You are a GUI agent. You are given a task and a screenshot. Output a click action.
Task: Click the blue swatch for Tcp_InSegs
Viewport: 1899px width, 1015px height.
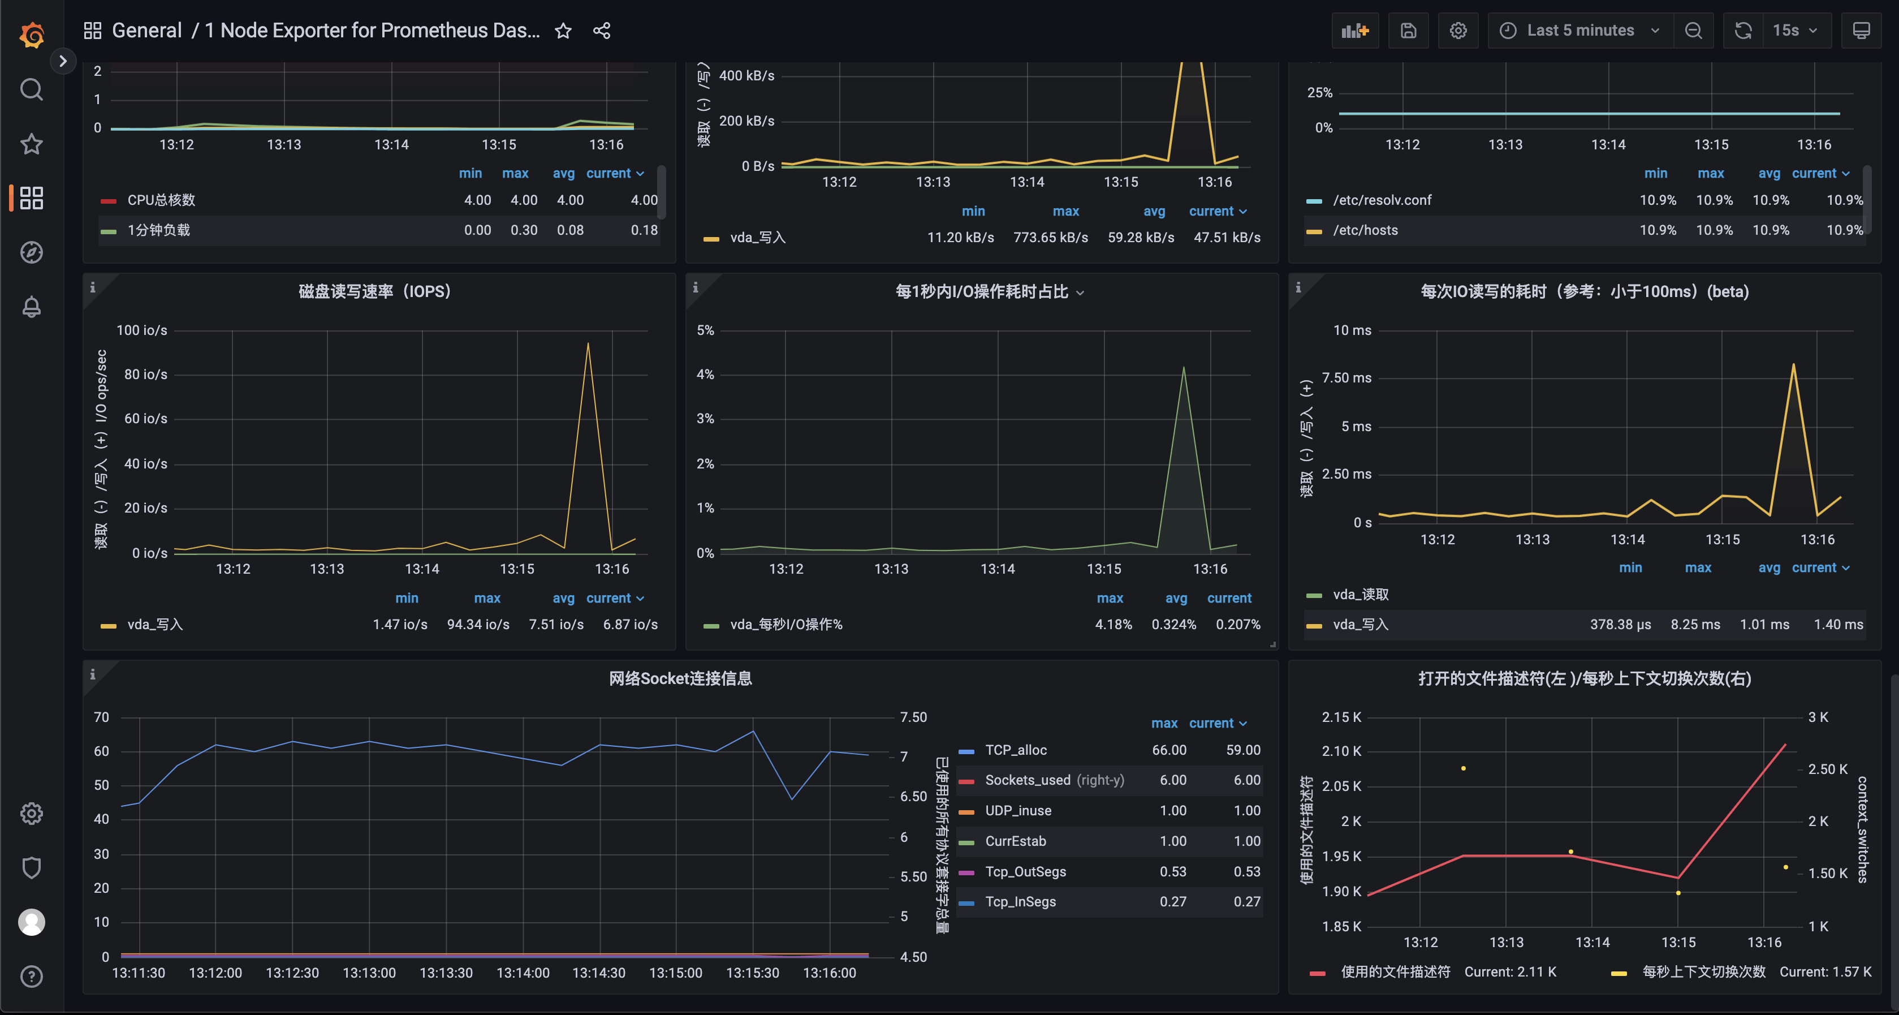click(966, 903)
